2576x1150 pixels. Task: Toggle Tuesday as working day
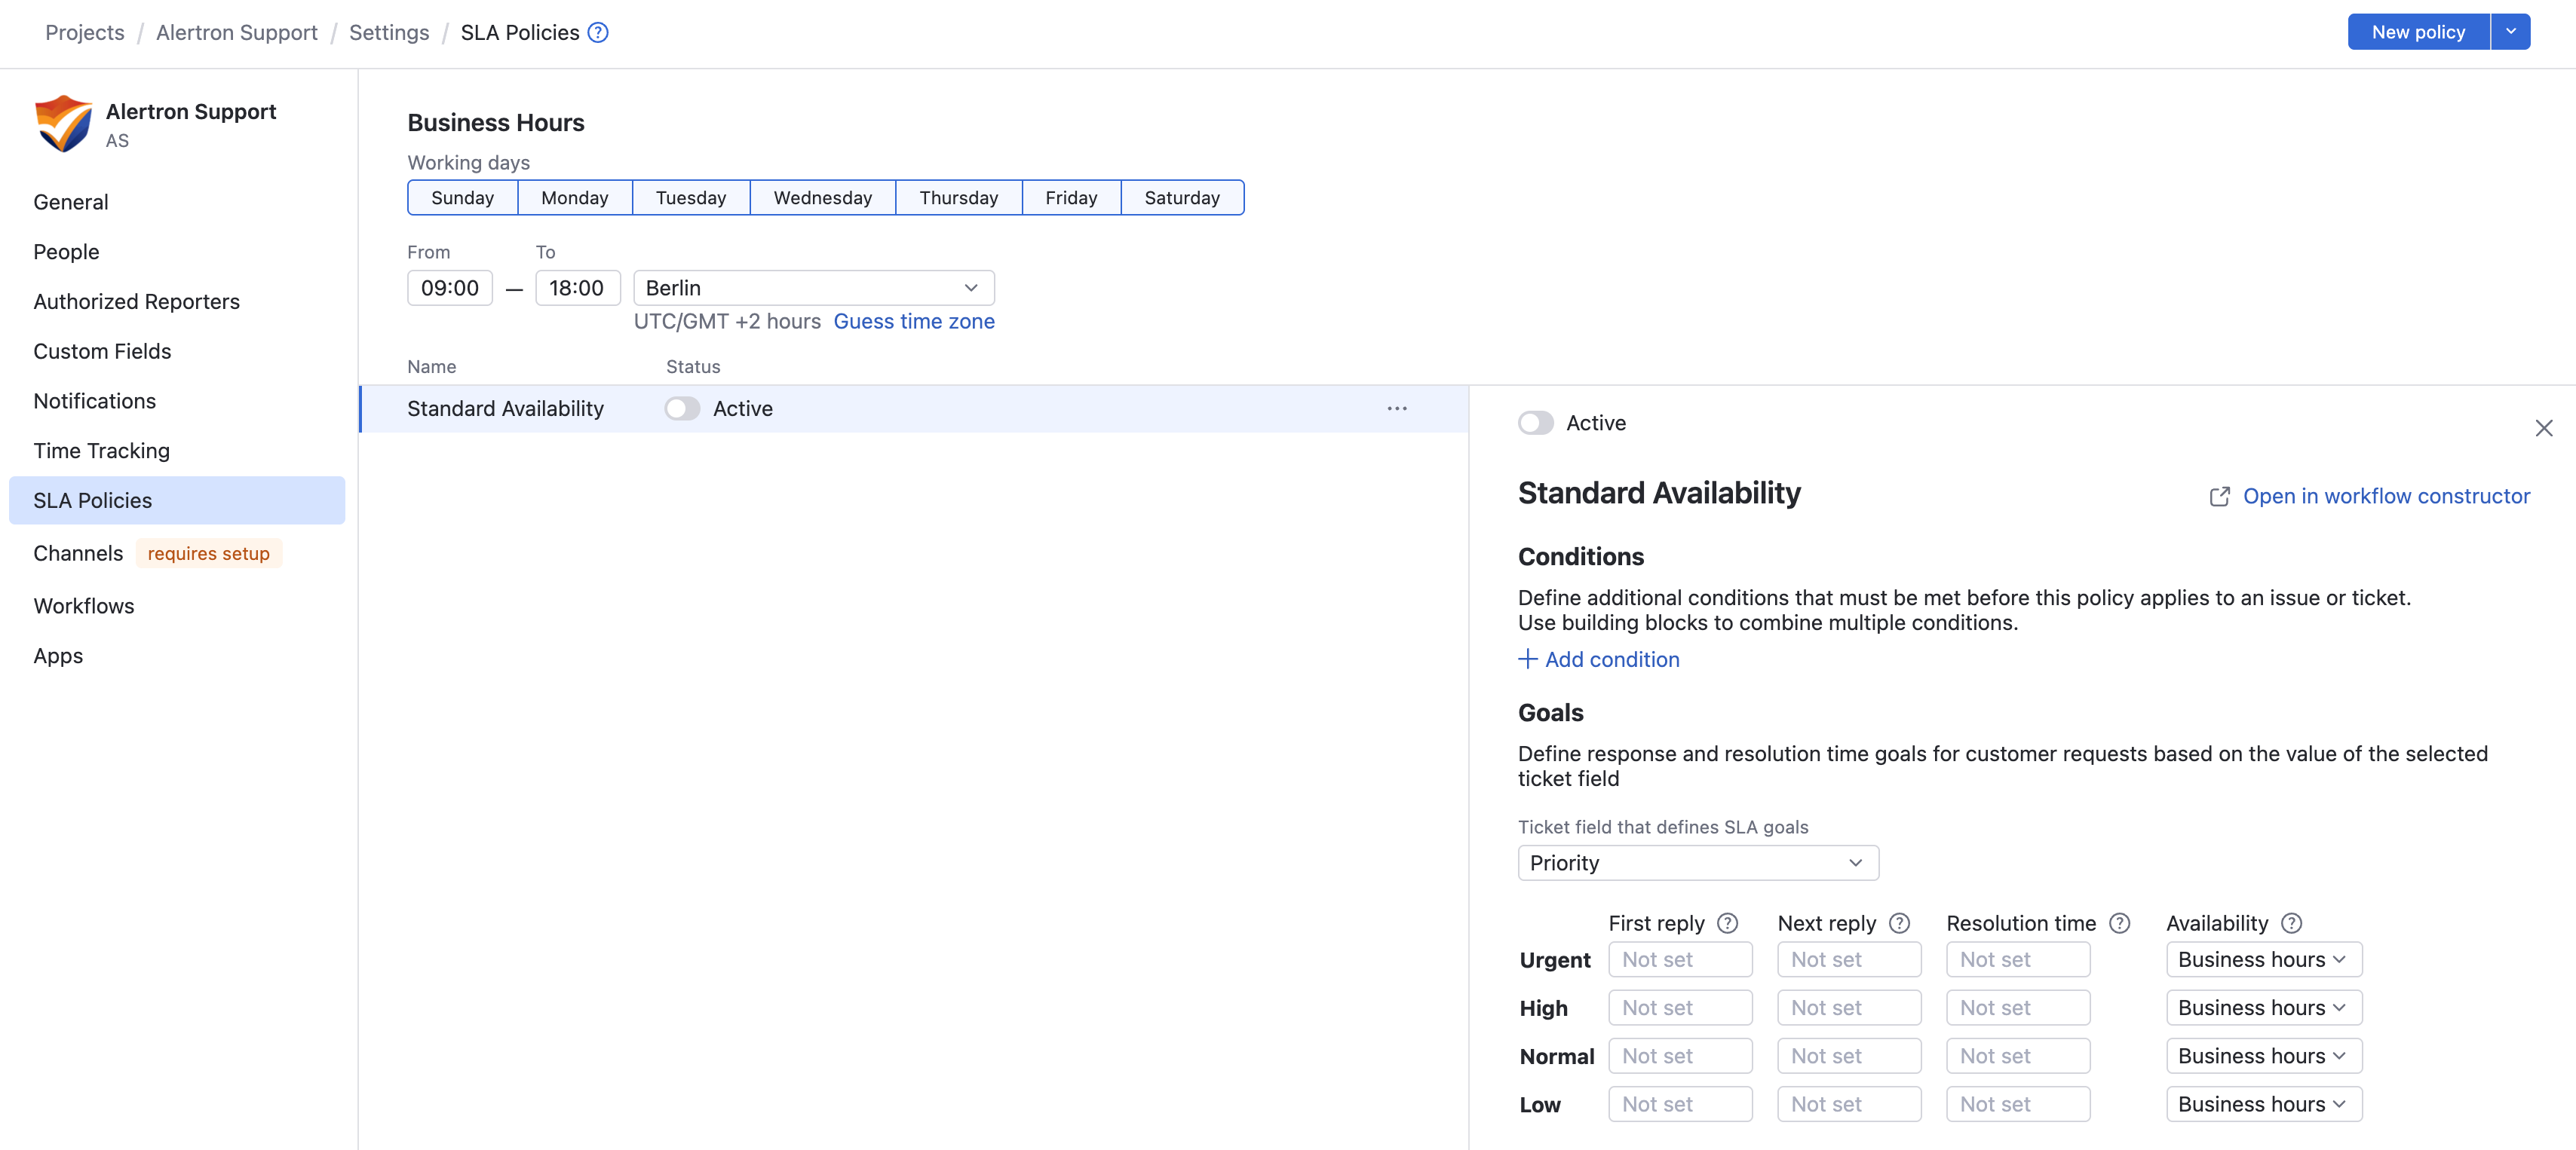tap(690, 198)
